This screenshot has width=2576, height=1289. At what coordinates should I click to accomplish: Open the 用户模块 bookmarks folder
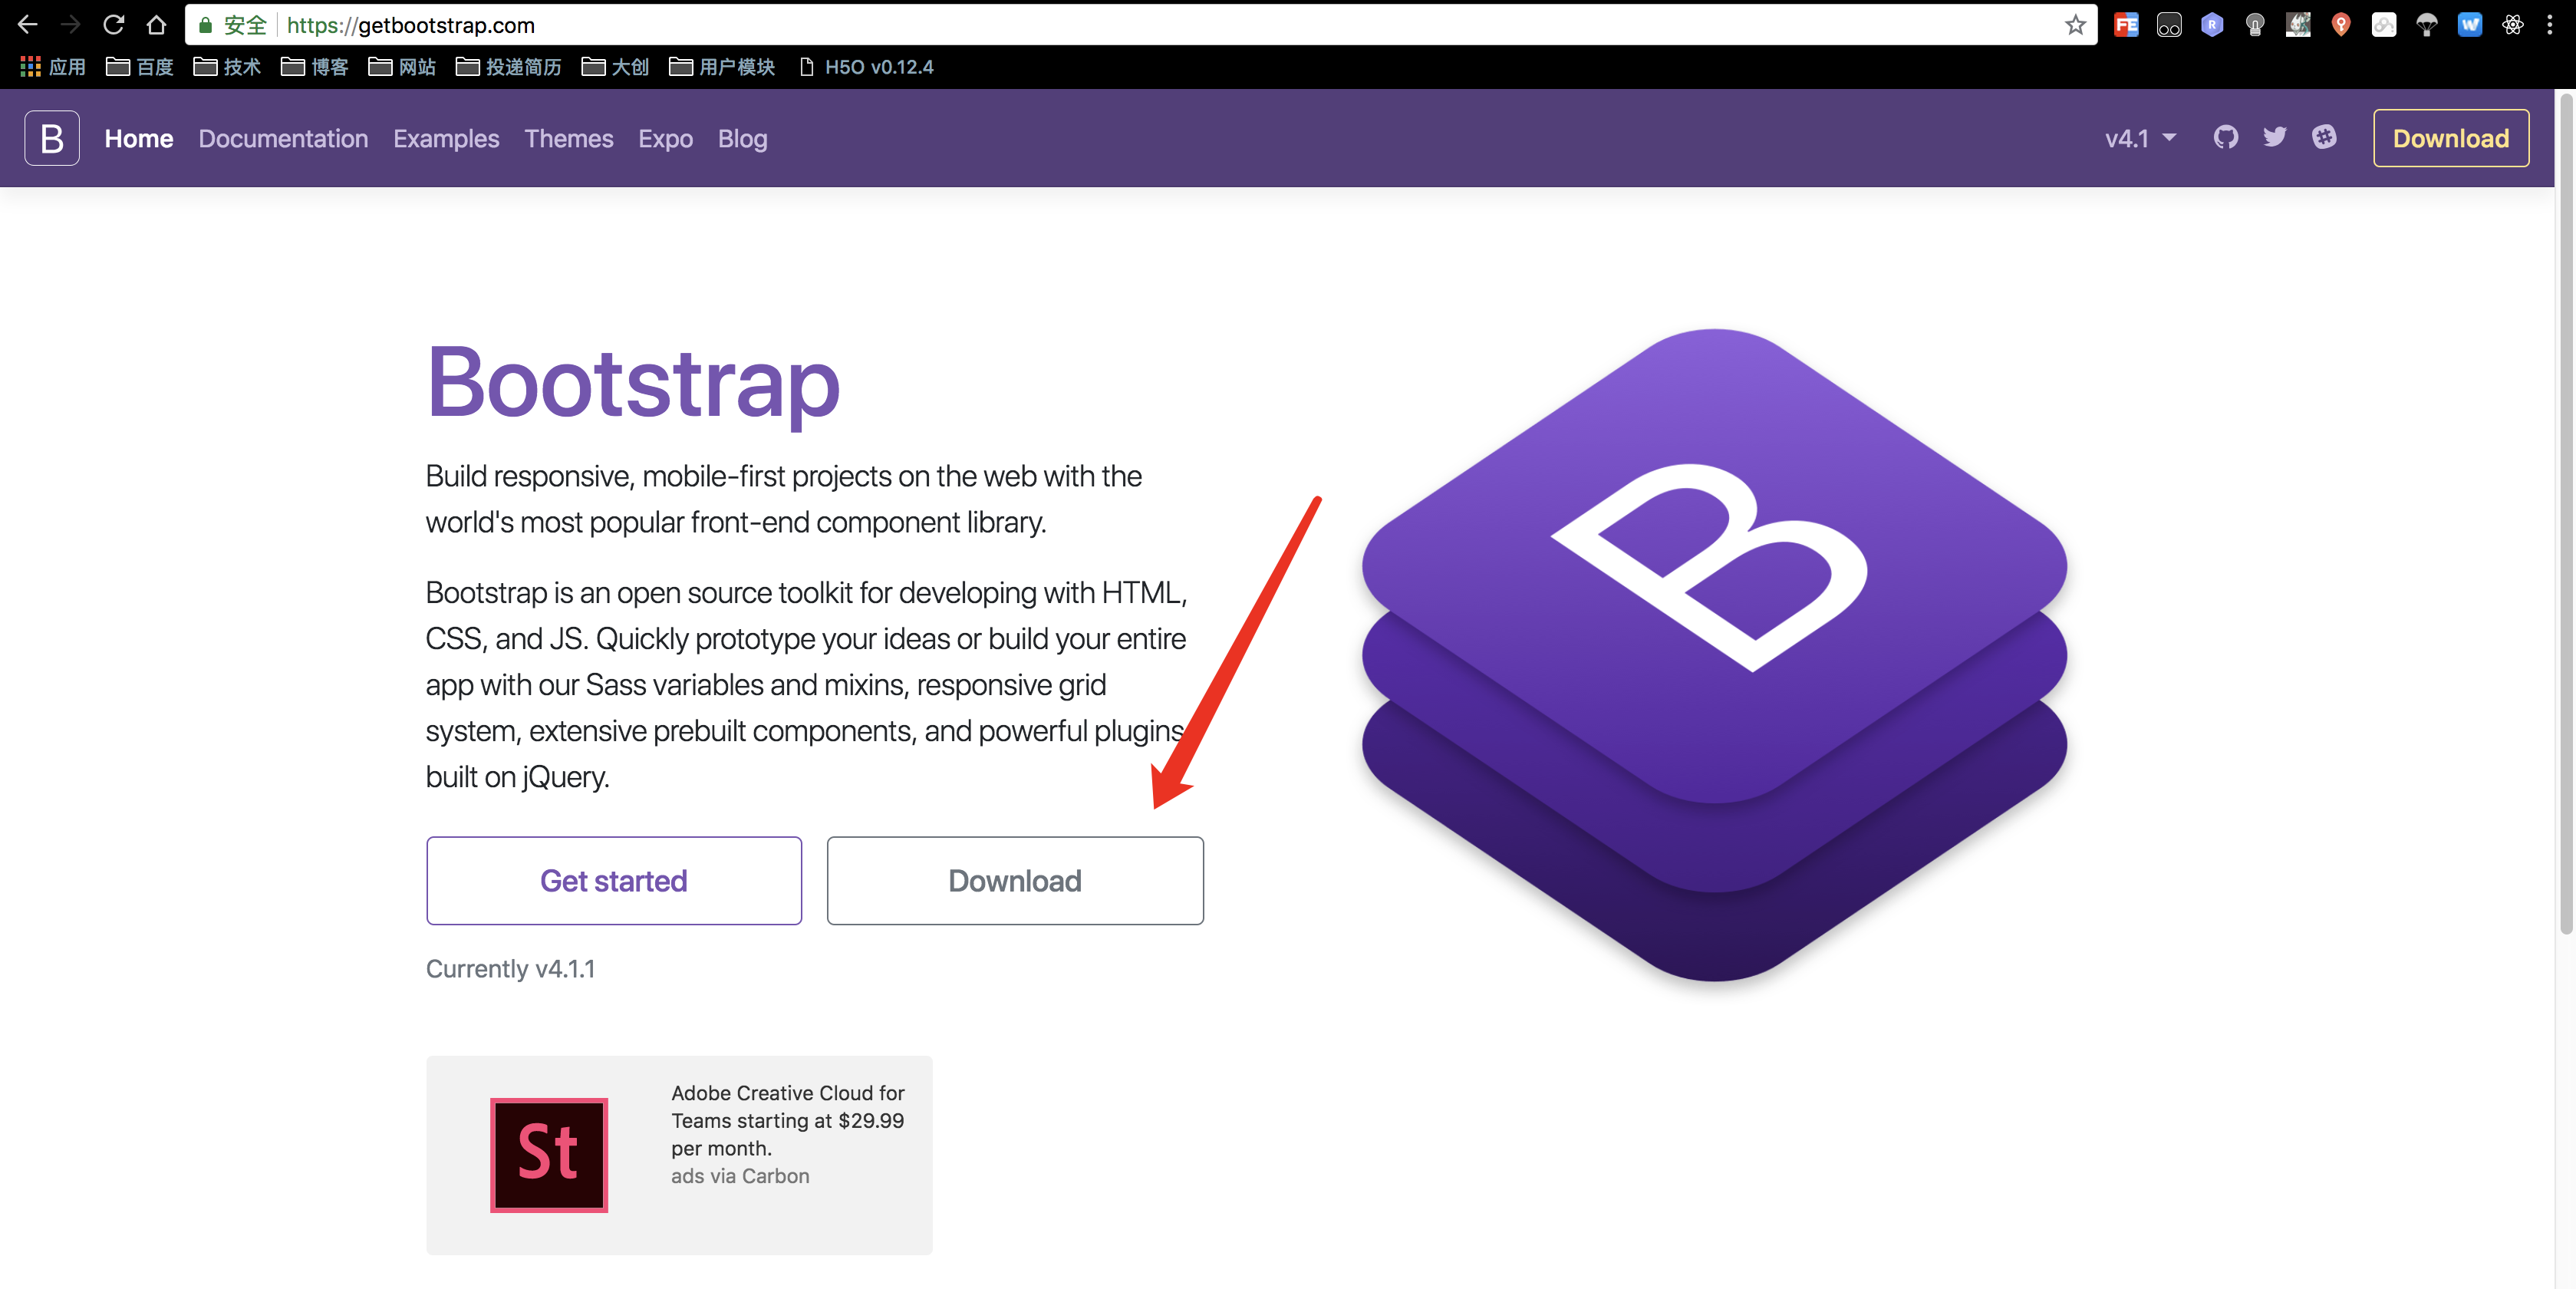(x=722, y=67)
